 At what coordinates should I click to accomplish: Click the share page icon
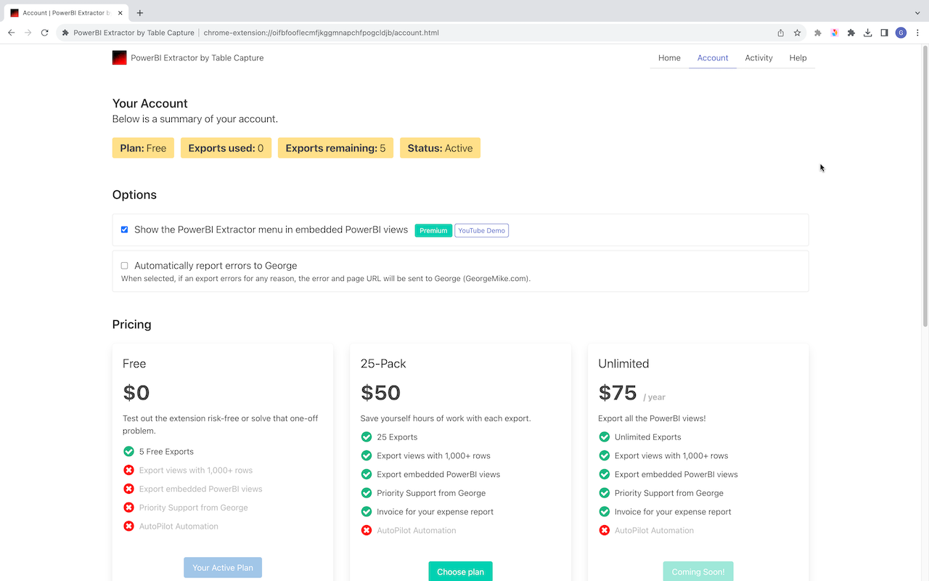781,33
